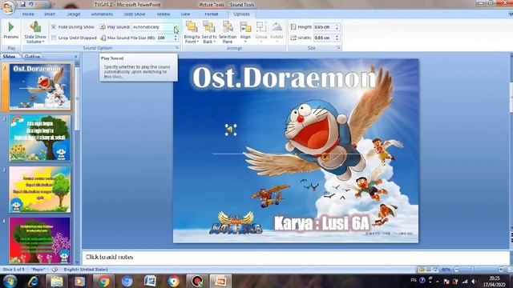
Task: Open the first Chrome icon on taskbar
Action: (103, 281)
